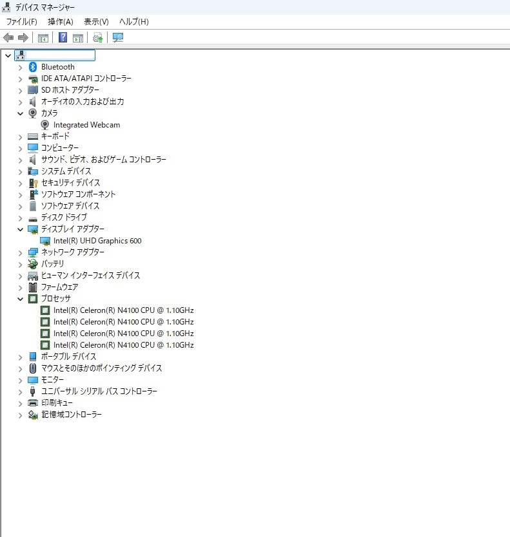Click the update device driver toolbar icon

98,37
